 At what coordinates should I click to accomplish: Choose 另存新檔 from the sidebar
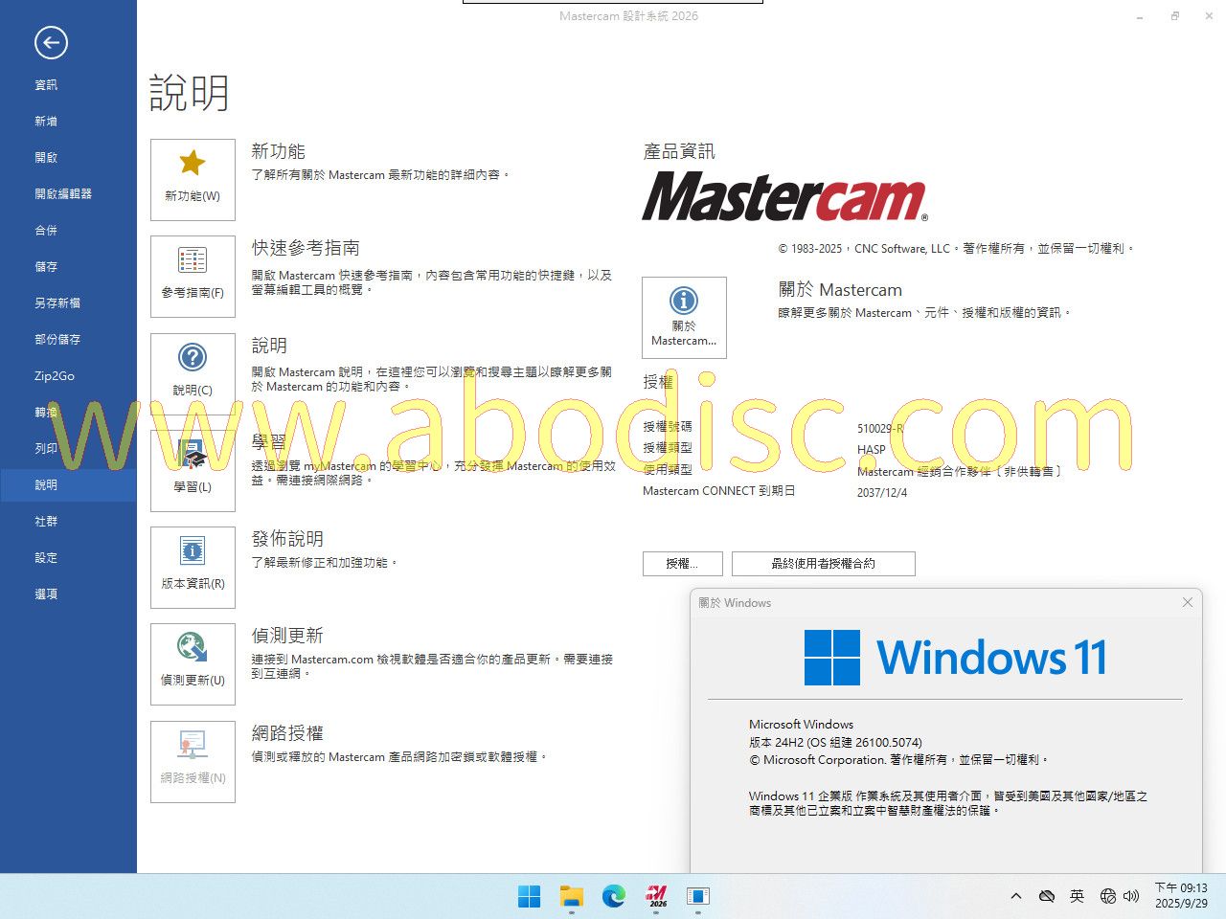click(x=57, y=303)
